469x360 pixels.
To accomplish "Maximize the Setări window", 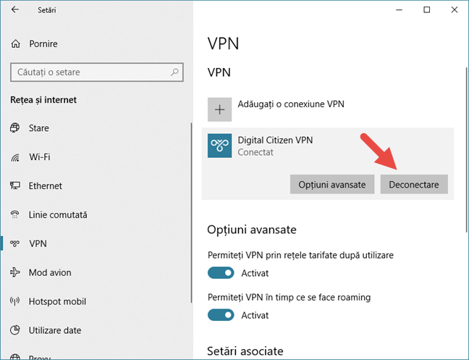I will click(427, 10).
